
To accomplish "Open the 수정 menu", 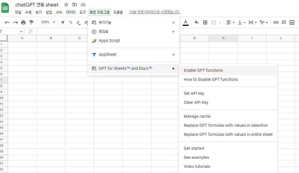I will click(x=28, y=12).
